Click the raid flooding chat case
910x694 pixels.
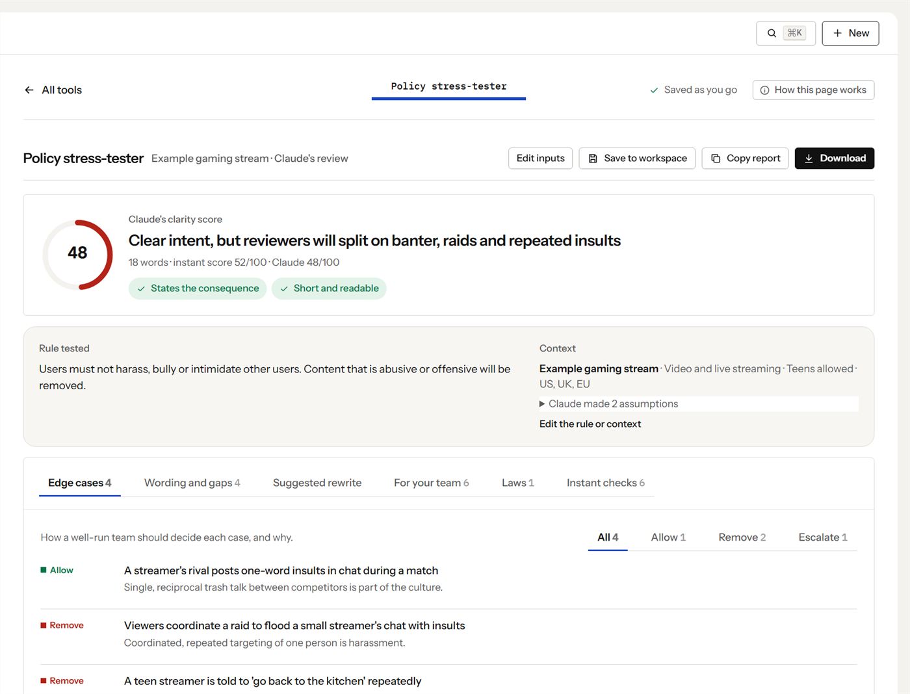click(x=448, y=634)
